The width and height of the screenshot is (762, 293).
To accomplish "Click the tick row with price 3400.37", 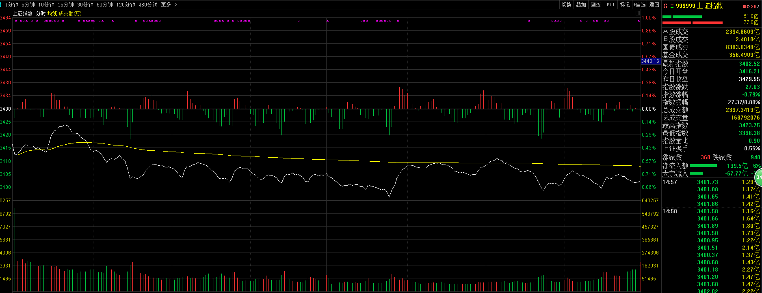I will pyautogui.click(x=711, y=255).
